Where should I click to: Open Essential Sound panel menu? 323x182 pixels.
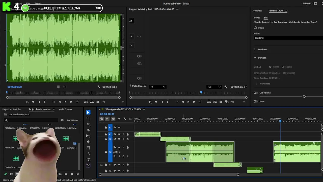[286, 11]
